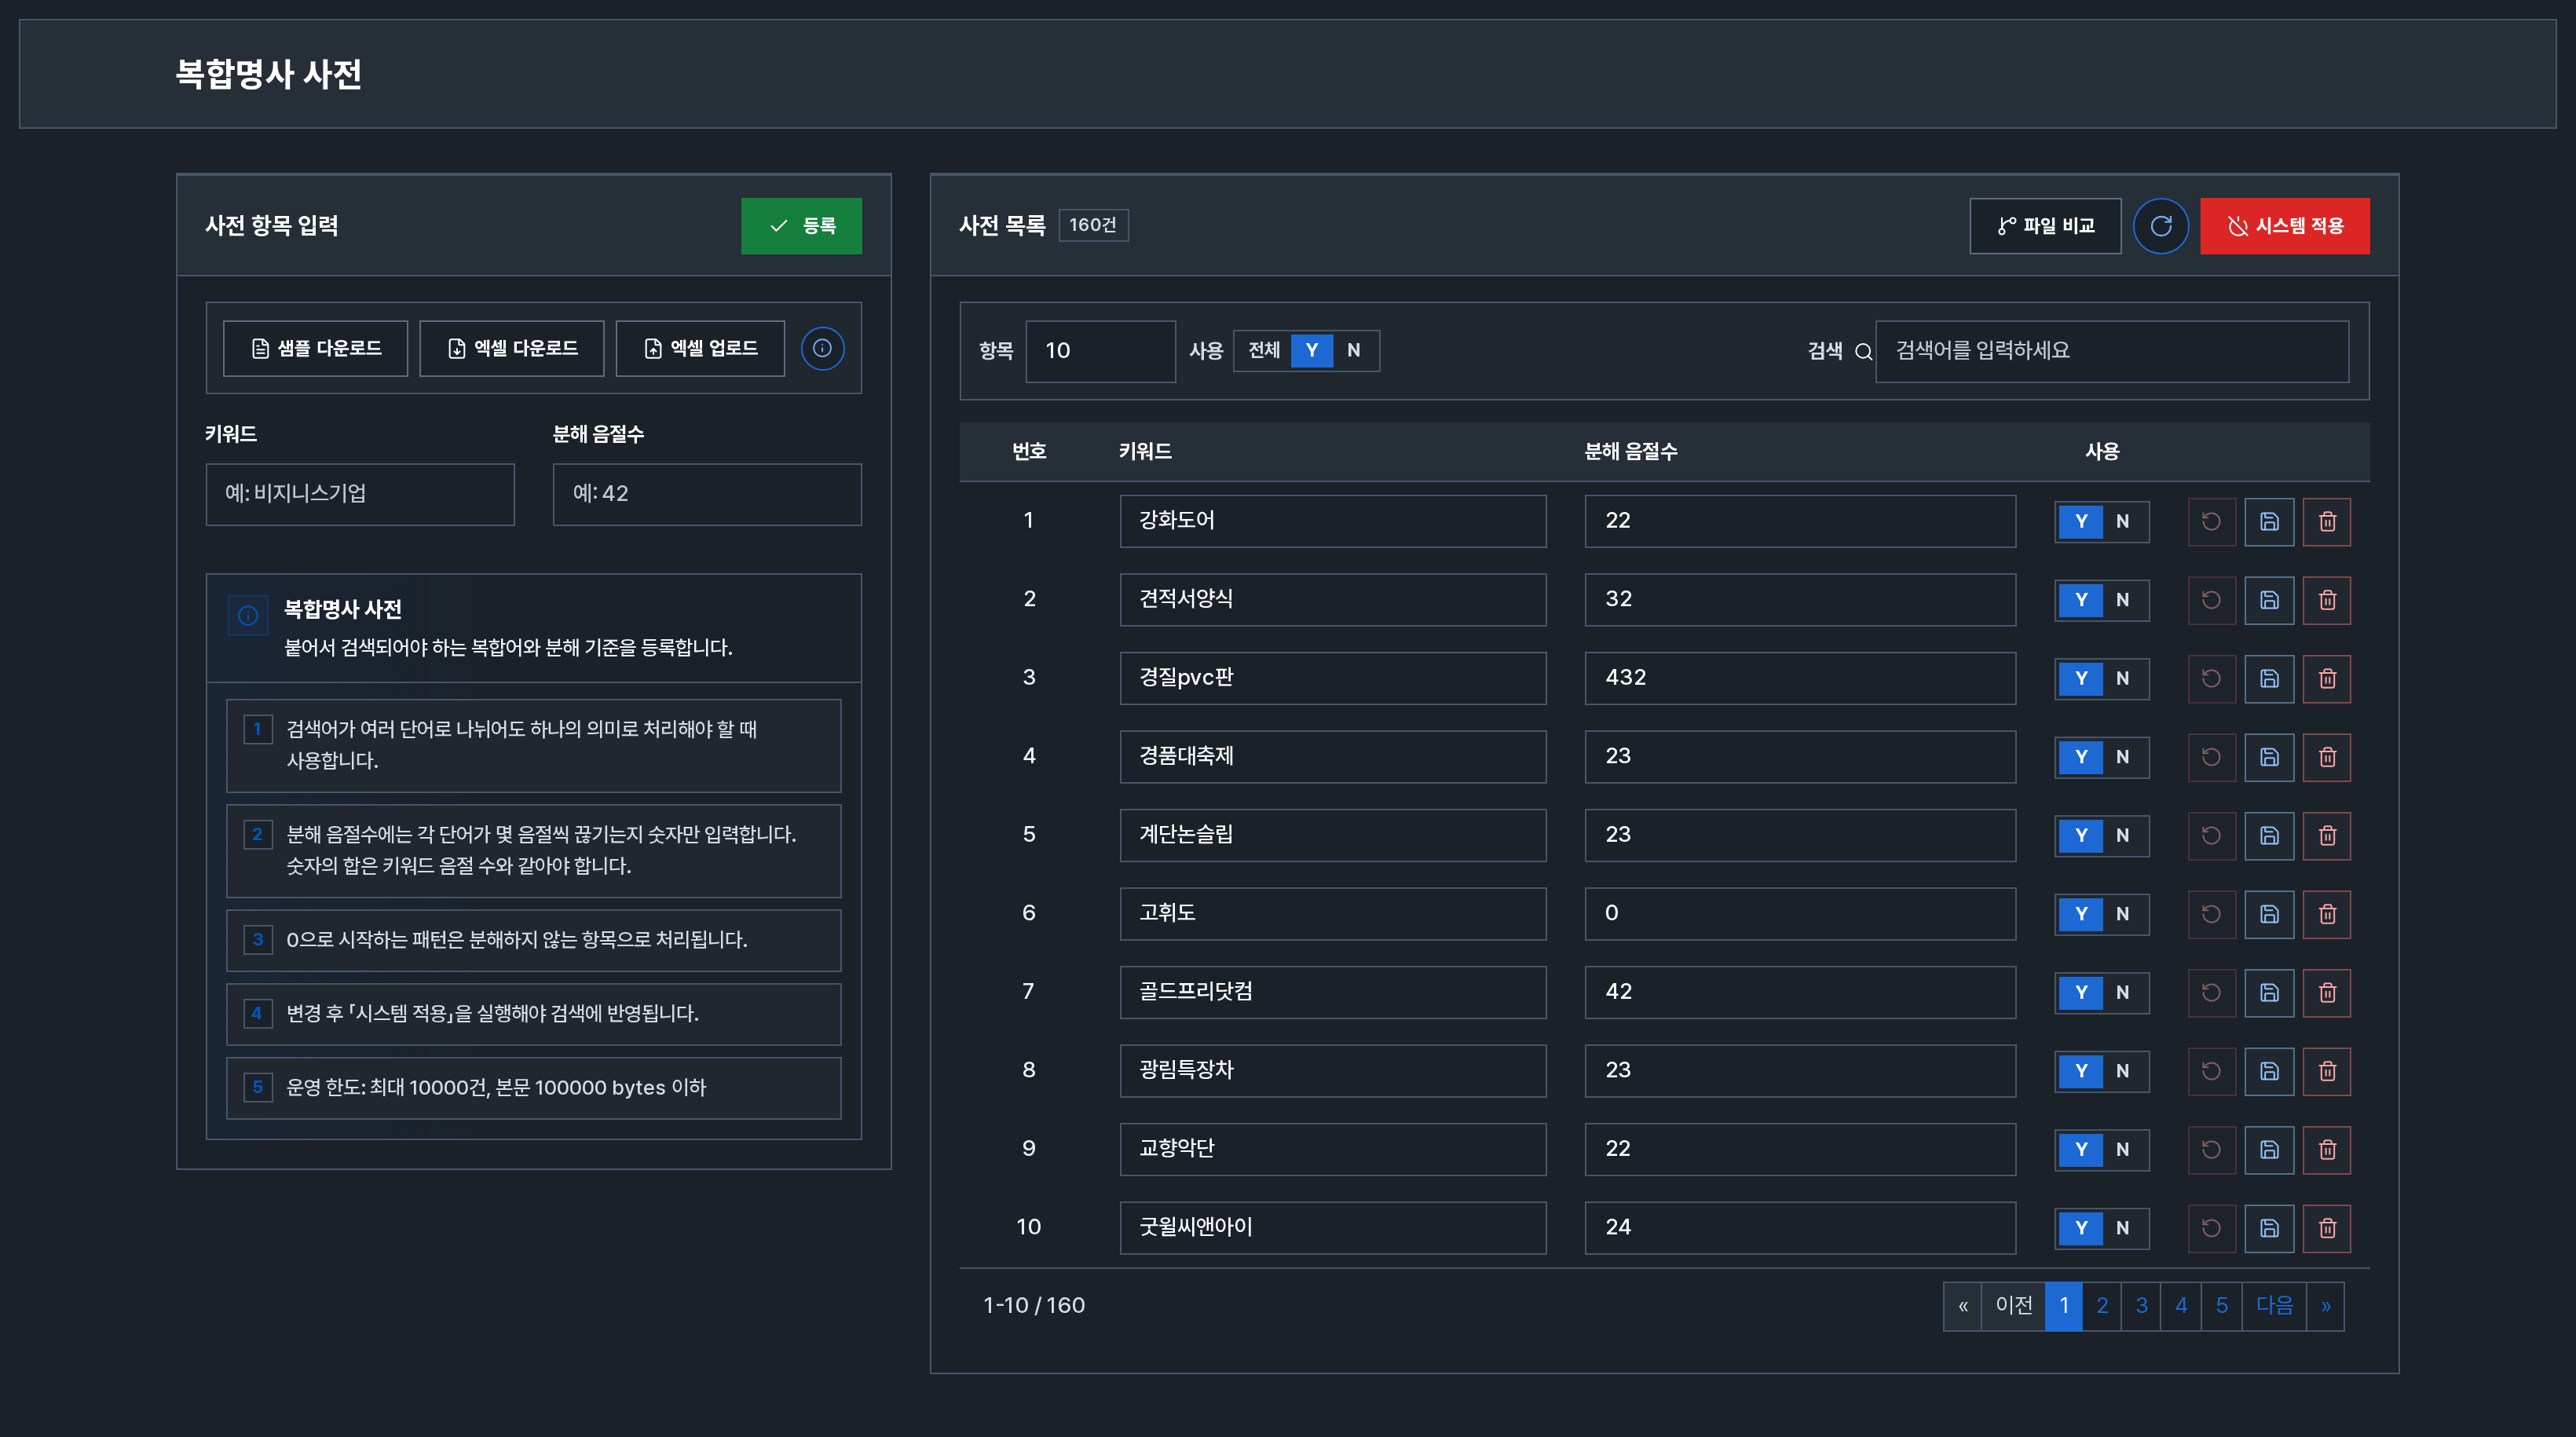Open 파일 비교 file compare

click(2045, 226)
